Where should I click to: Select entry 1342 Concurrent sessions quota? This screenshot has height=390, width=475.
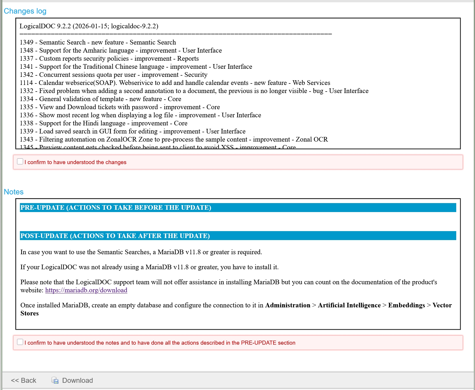[x=113, y=75]
